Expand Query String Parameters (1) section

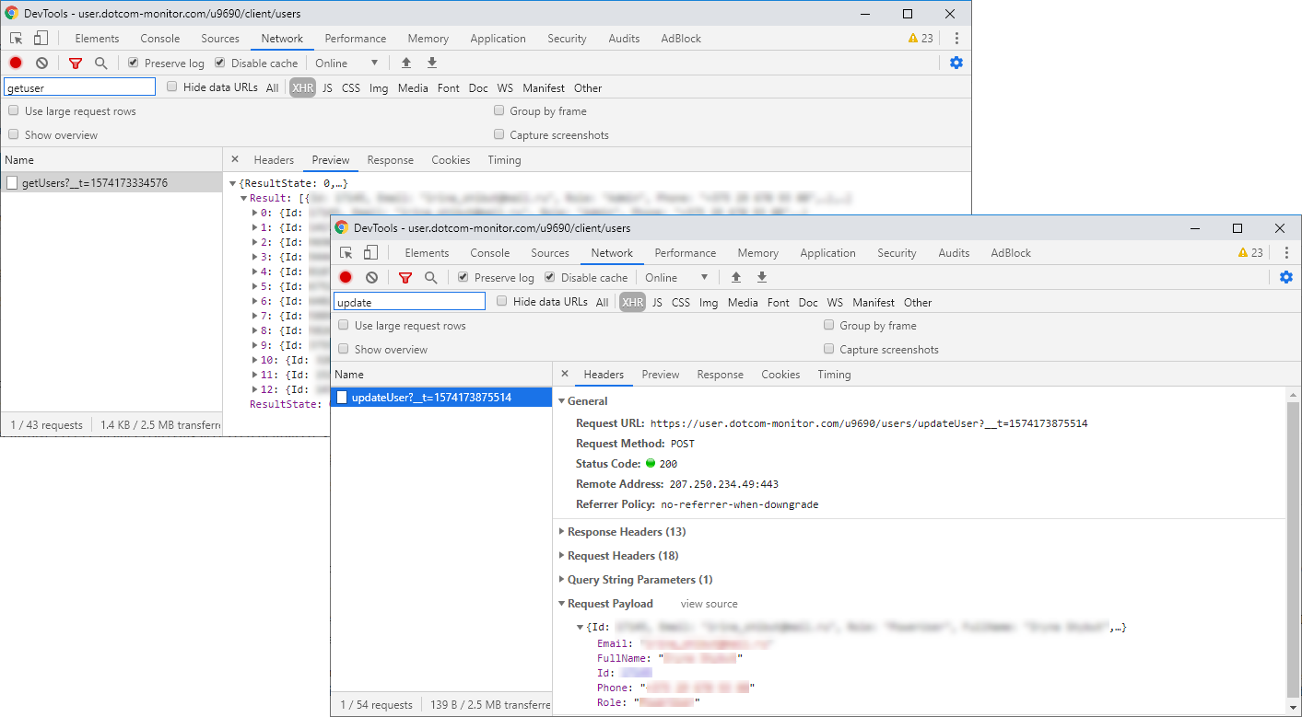coord(639,580)
